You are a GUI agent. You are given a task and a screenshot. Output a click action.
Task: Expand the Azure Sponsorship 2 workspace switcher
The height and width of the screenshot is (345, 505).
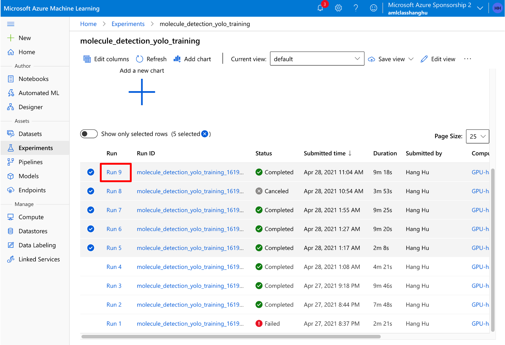[x=480, y=8]
